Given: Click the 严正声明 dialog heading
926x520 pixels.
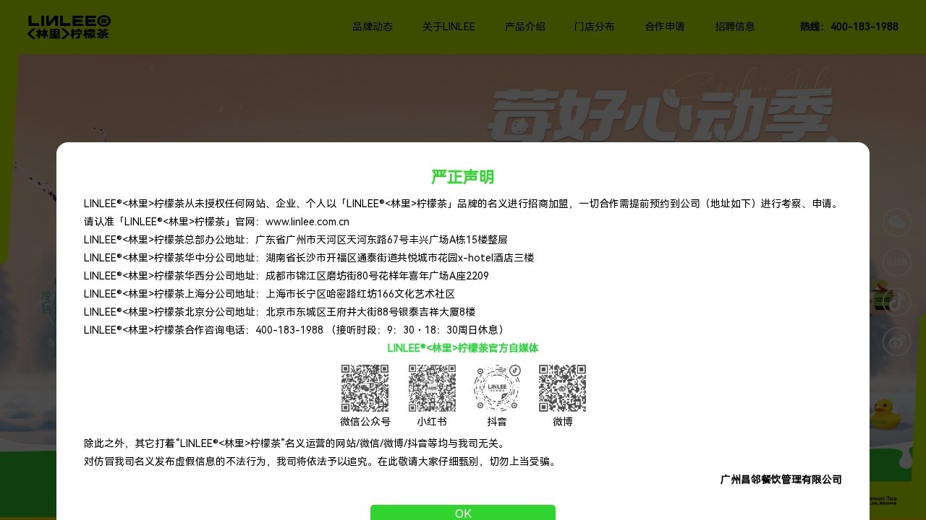Looking at the screenshot, I should (463, 177).
